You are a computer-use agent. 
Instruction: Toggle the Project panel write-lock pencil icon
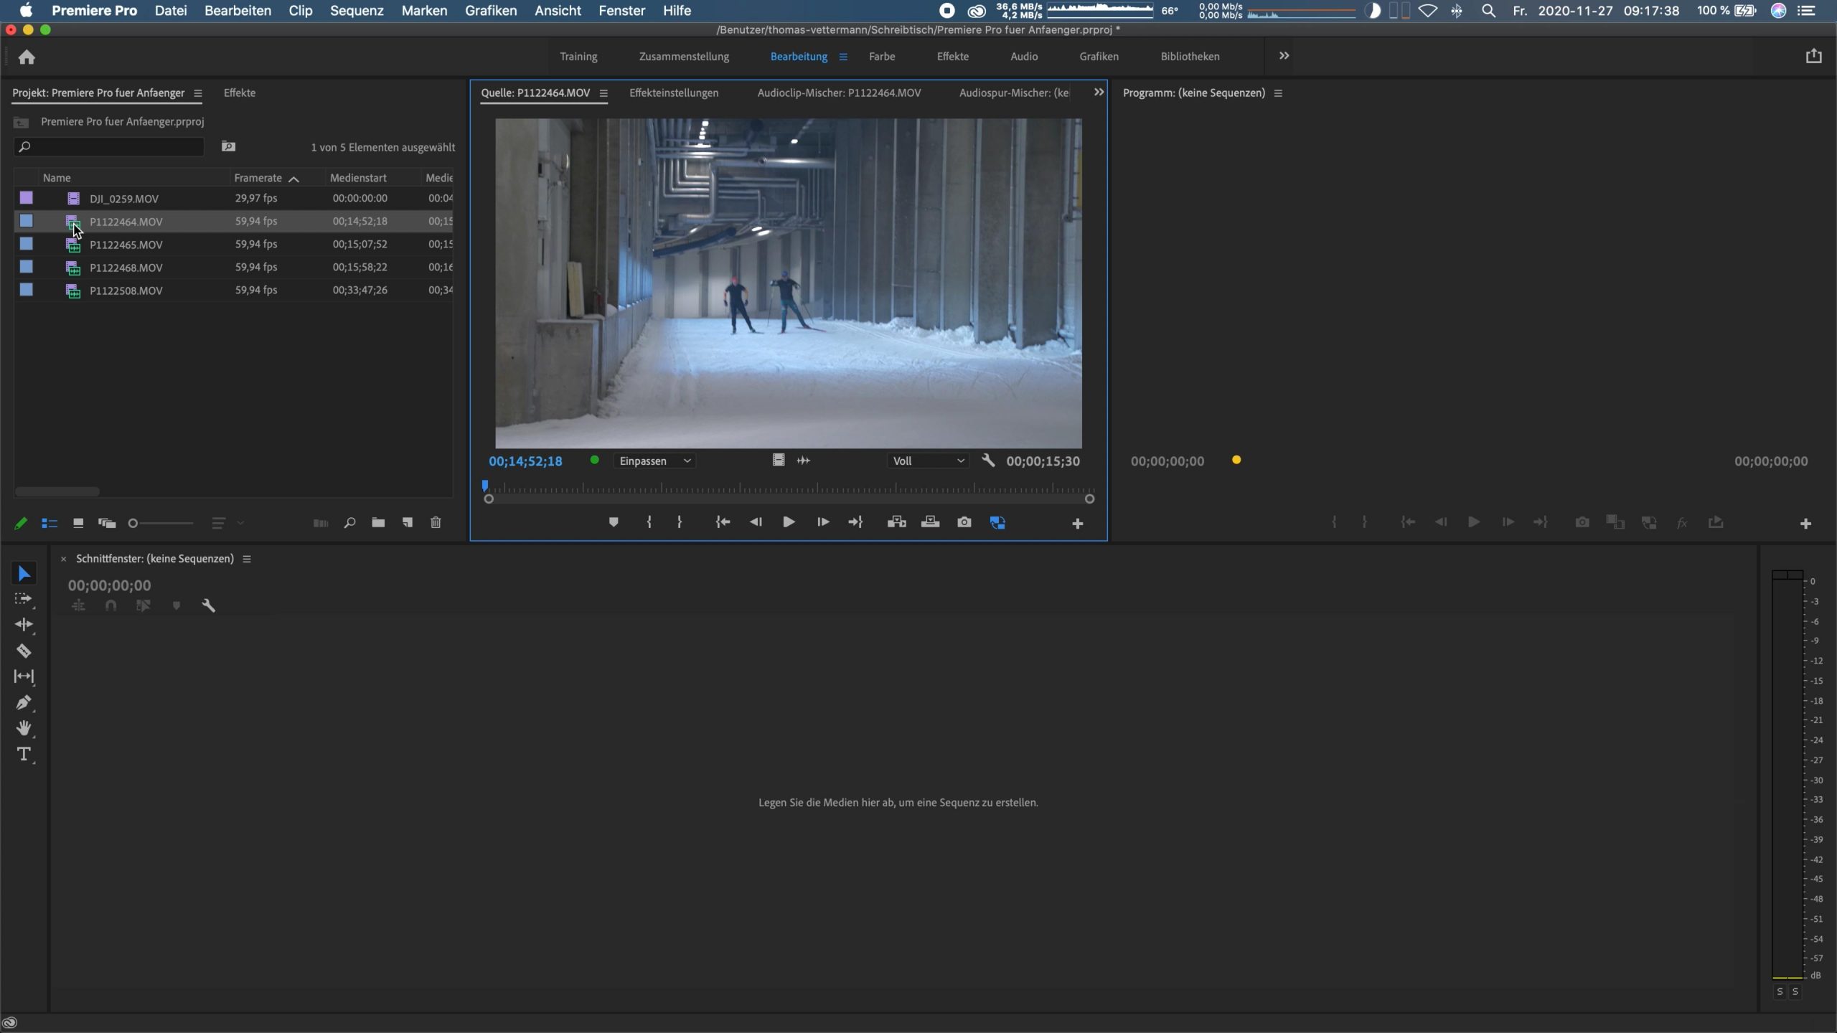[x=21, y=523]
